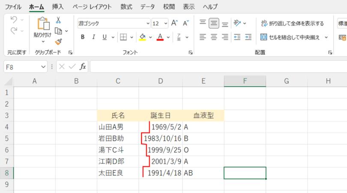Align text left
Viewport: 347px width, 193px height.
tap(203, 37)
